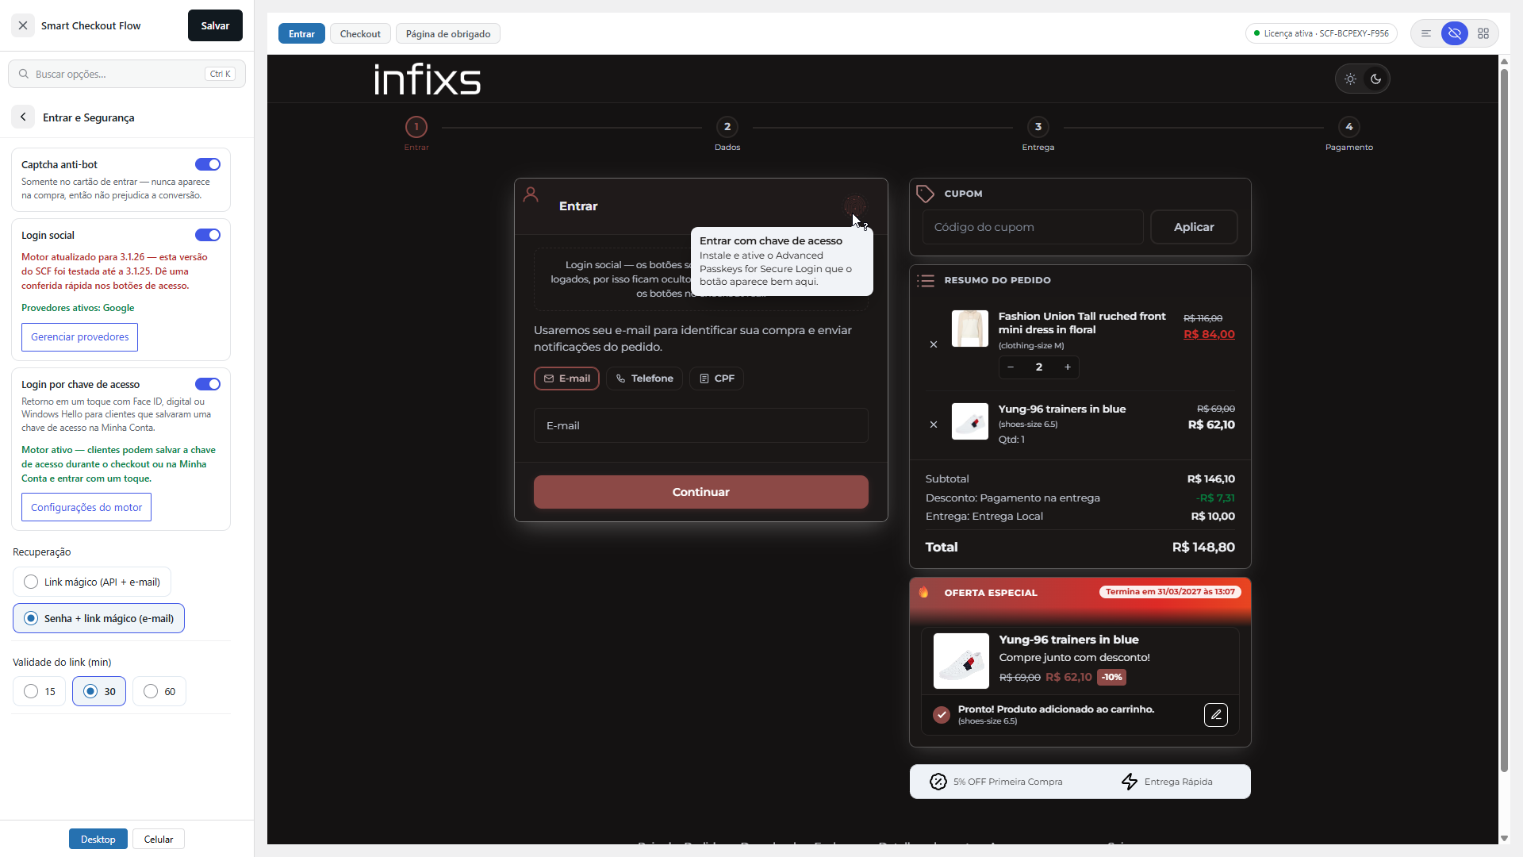This screenshot has width=1523, height=857.
Task: Set link validity to 60 minutes
Action: 159,691
